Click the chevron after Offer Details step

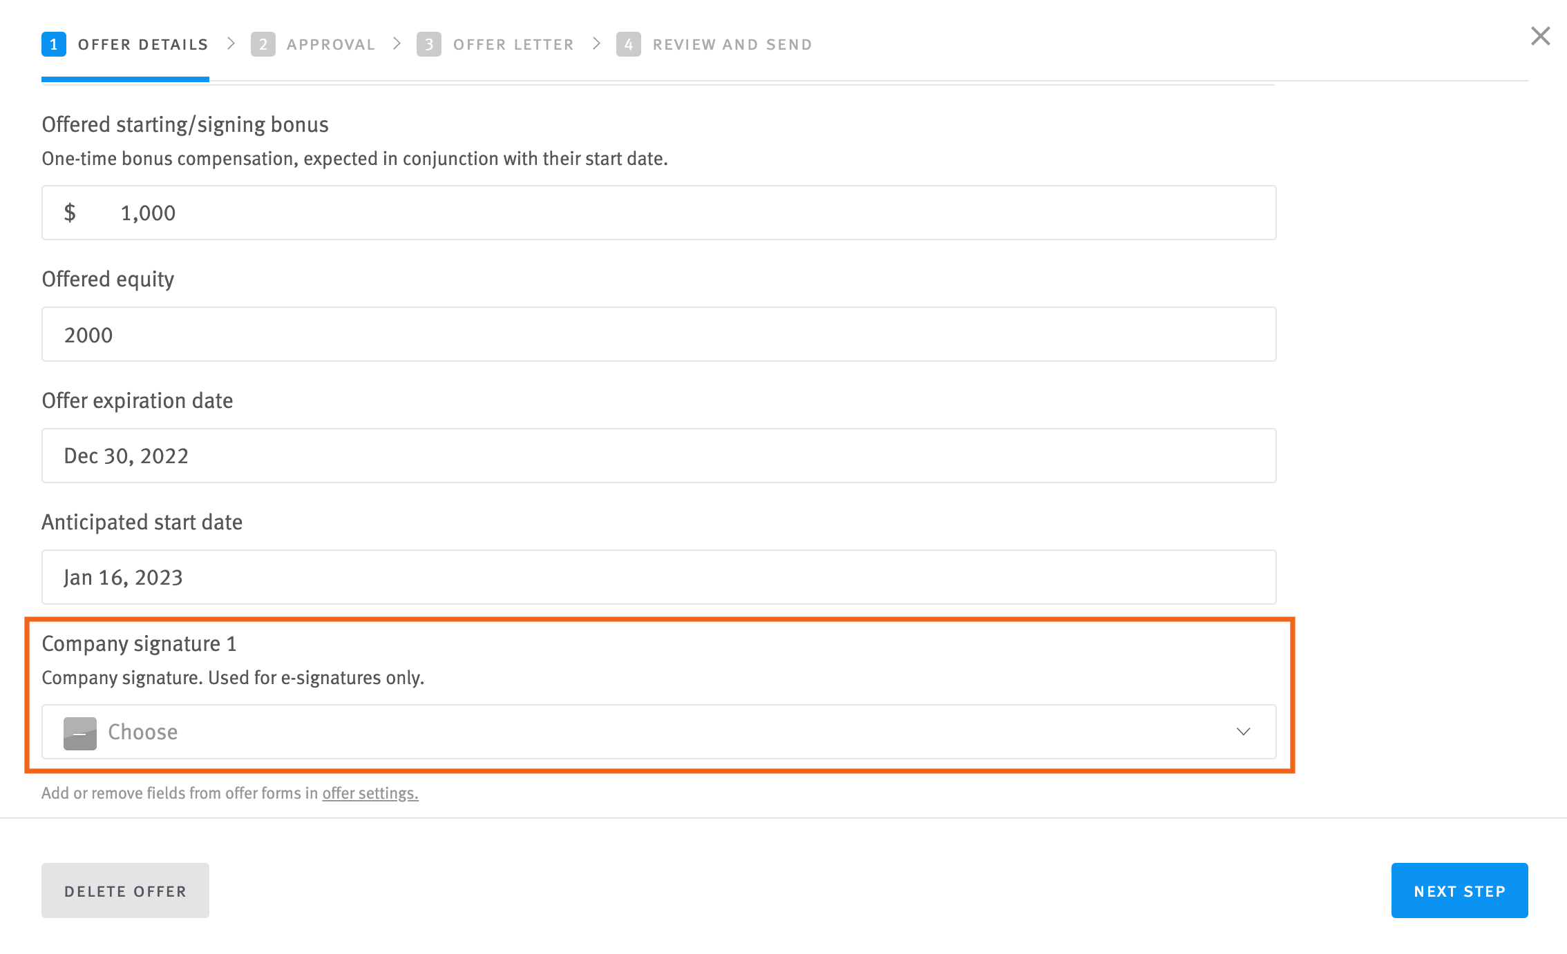pyautogui.click(x=231, y=43)
